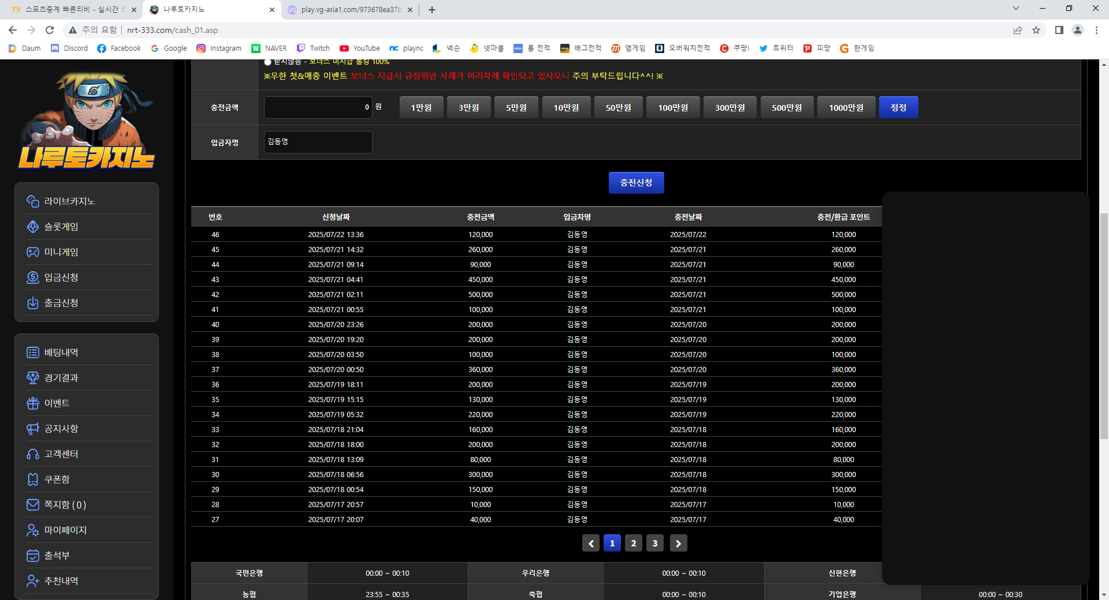Open 쪽지함 mail icon
The image size is (1109, 600).
coord(33,505)
